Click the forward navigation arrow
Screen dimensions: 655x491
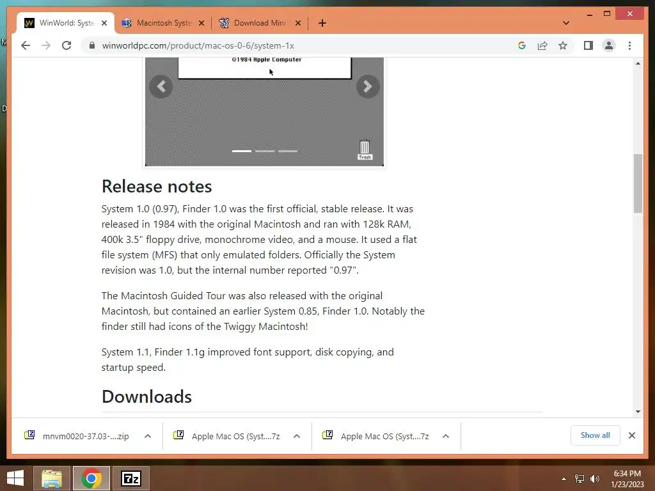46,45
